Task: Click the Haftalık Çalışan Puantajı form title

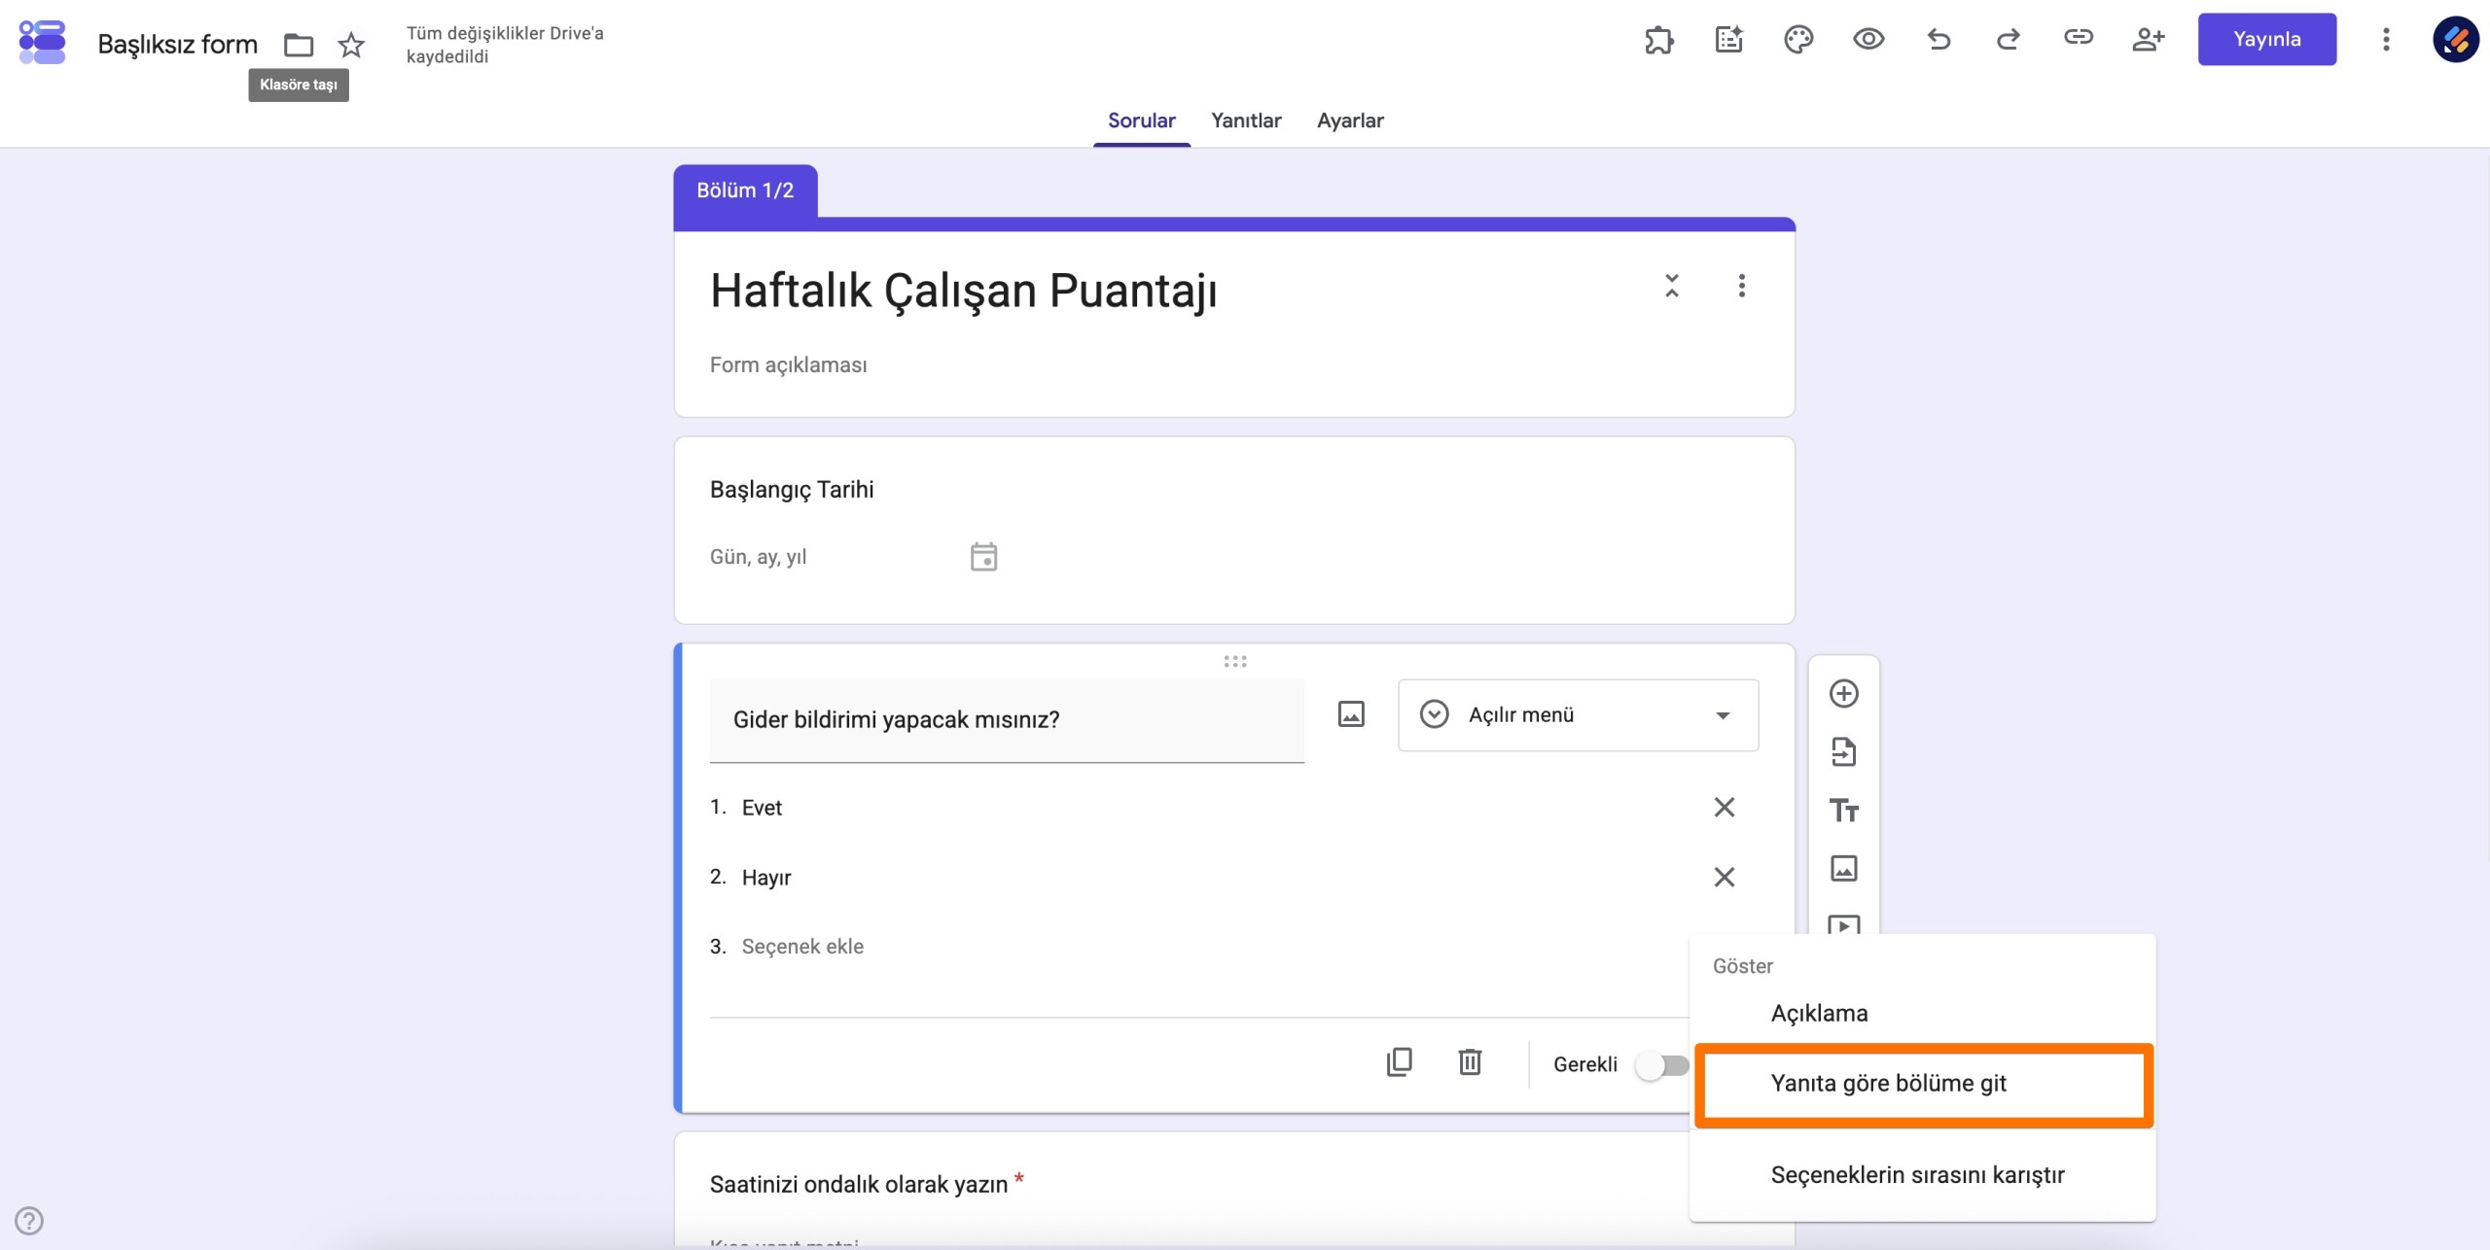Action: tap(963, 291)
